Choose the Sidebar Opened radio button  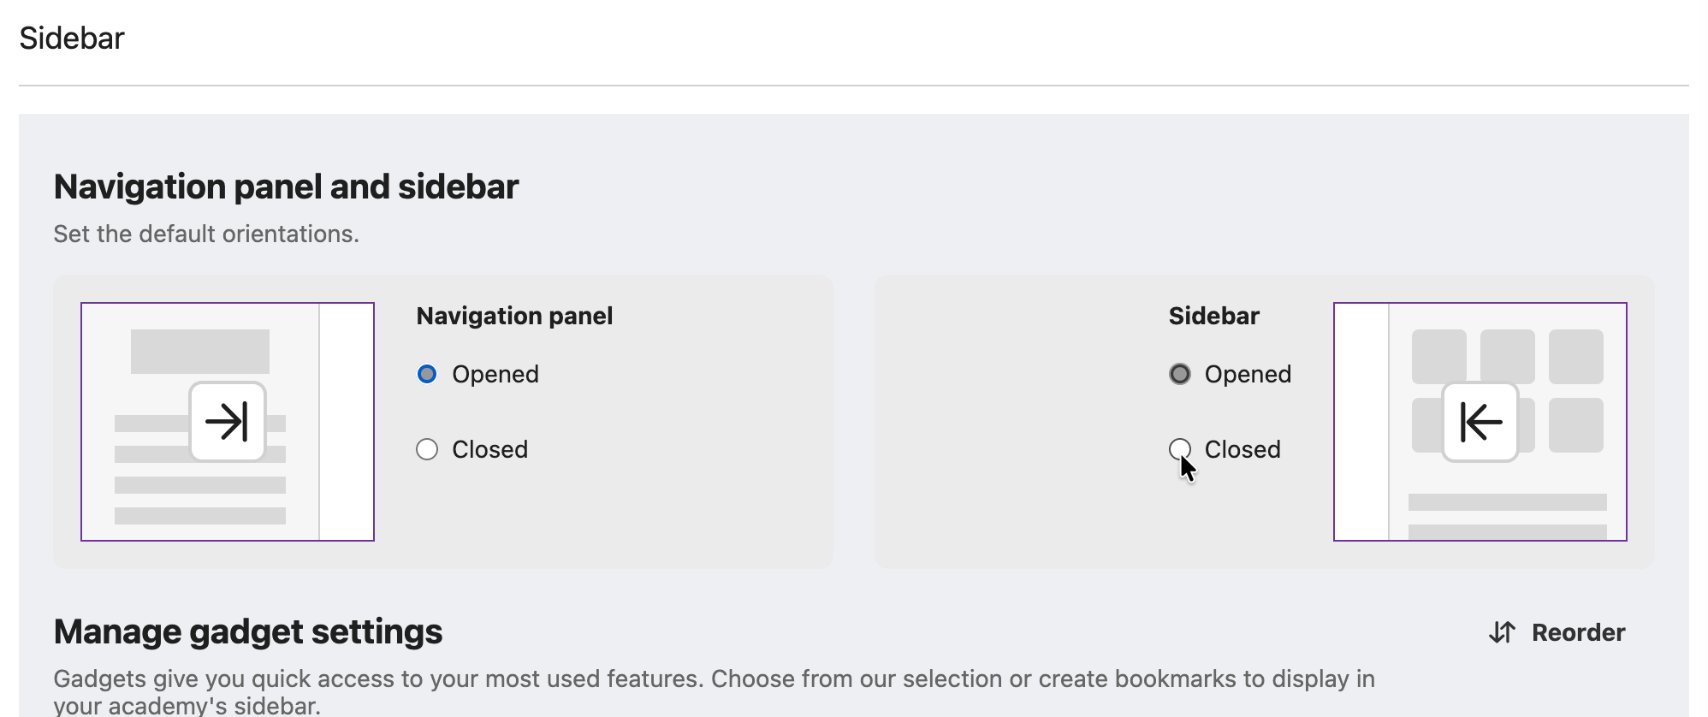(x=1180, y=374)
